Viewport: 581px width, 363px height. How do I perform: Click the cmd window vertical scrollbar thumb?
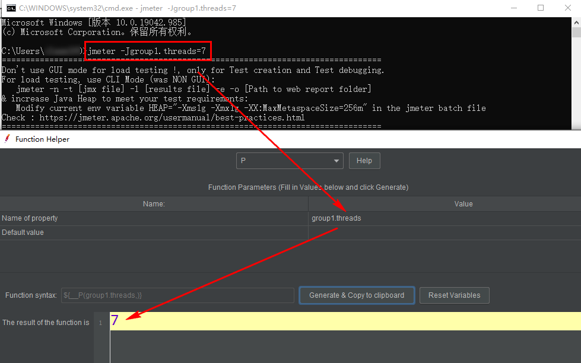click(577, 32)
